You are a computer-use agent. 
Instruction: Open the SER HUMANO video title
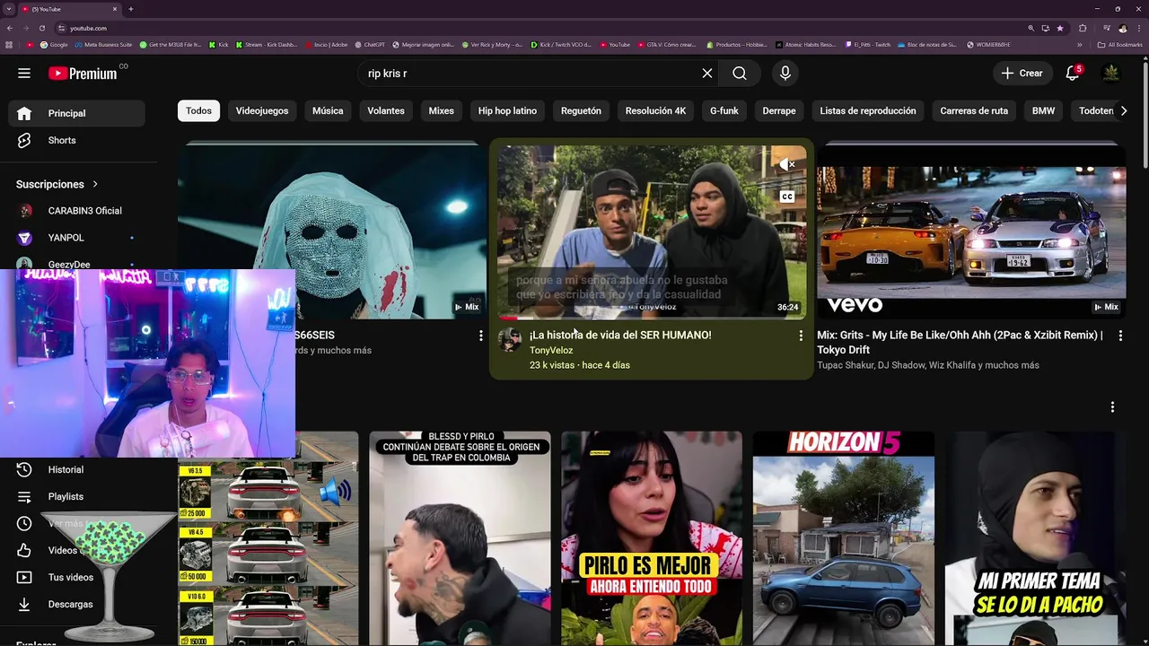[x=620, y=336]
